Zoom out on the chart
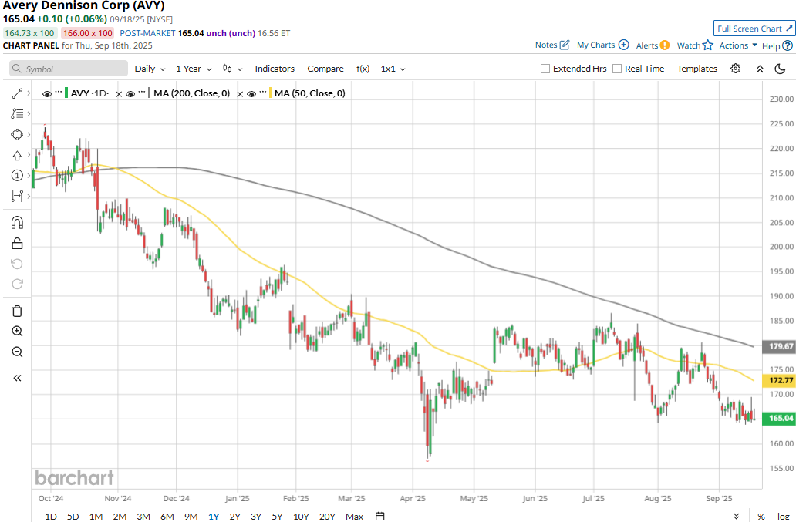Image resolution: width=796 pixels, height=522 pixels. [17, 352]
